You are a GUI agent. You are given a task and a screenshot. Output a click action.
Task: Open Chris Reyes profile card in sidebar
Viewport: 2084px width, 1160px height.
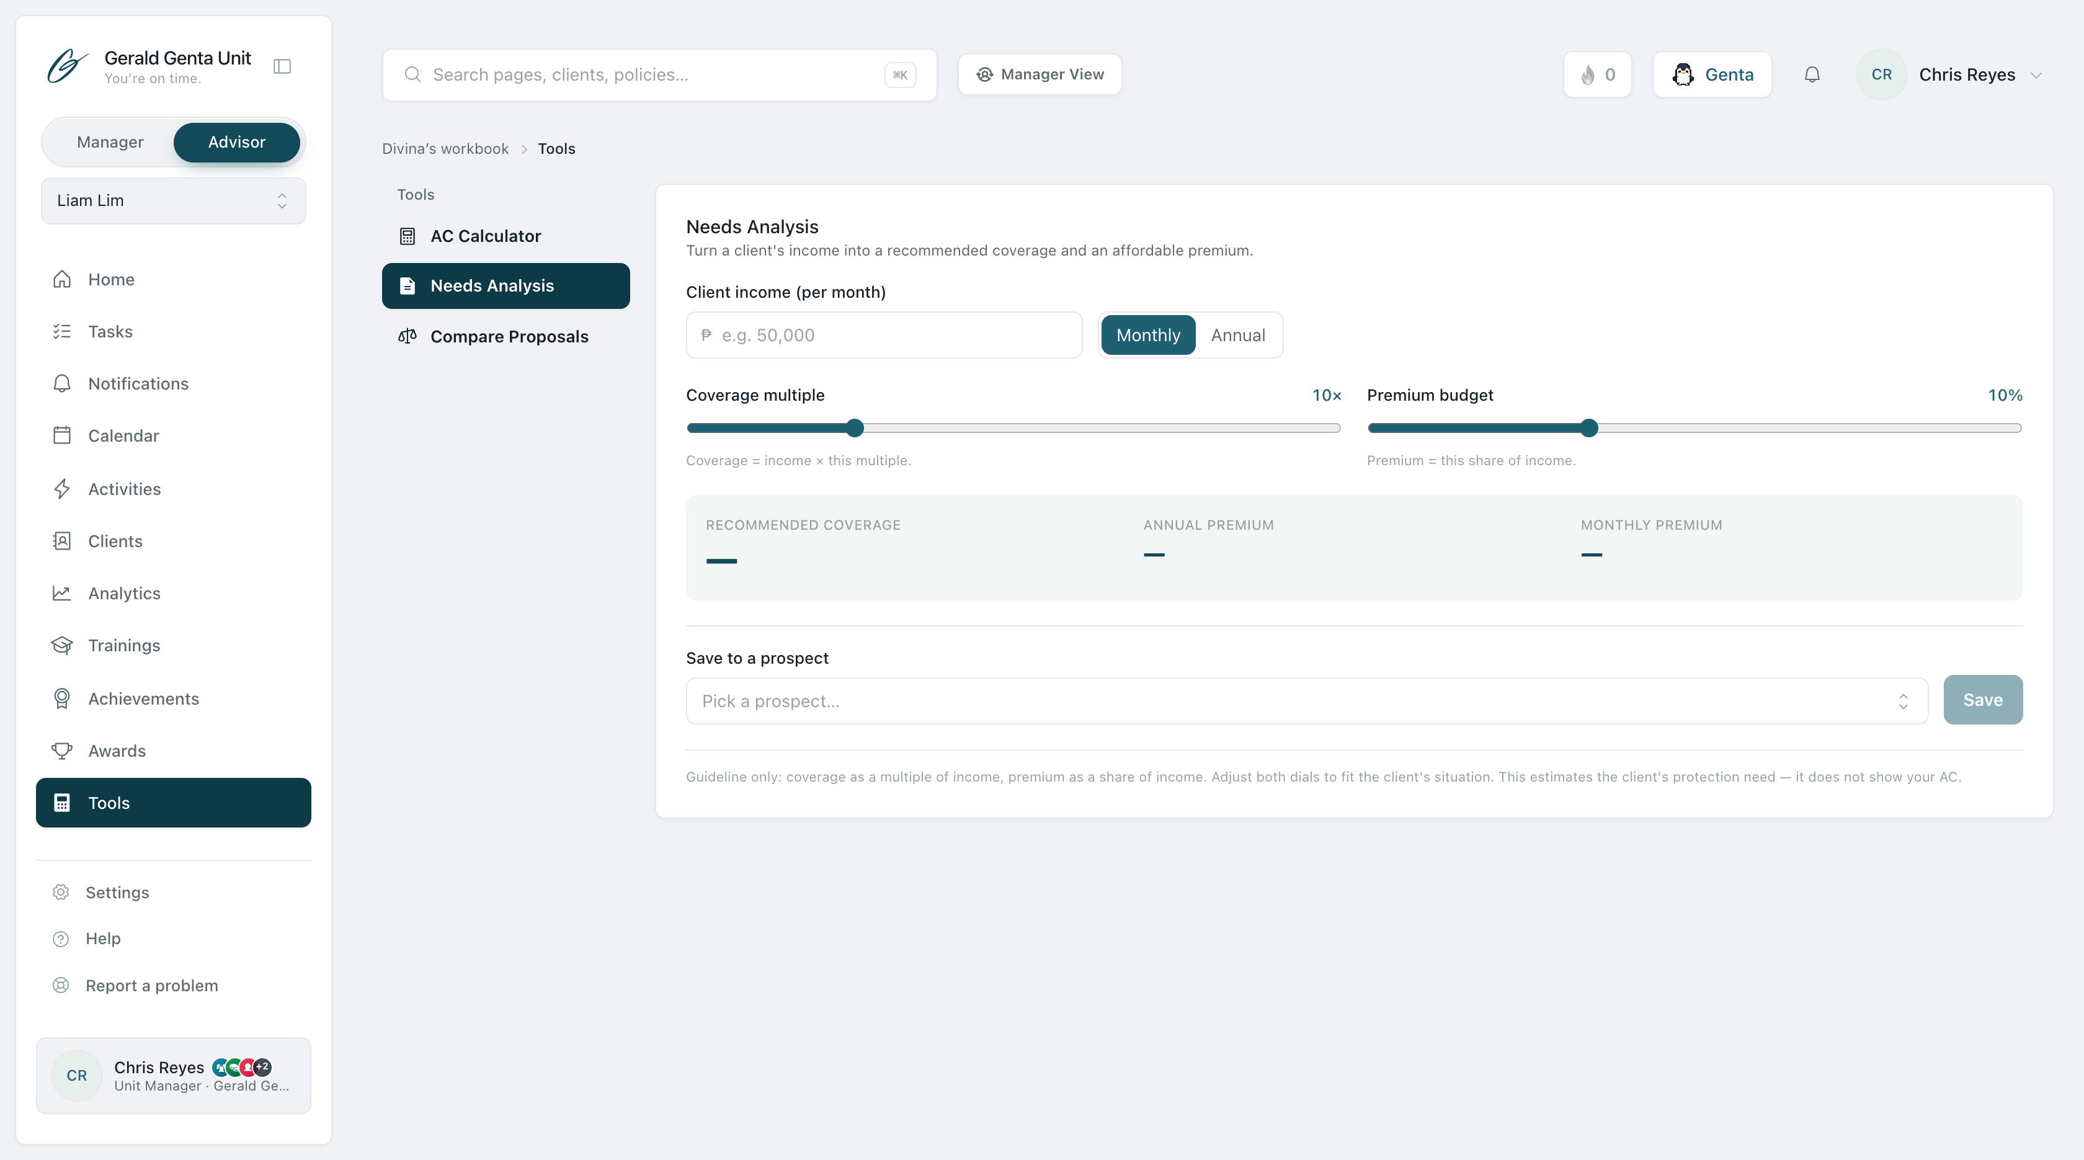tap(173, 1075)
